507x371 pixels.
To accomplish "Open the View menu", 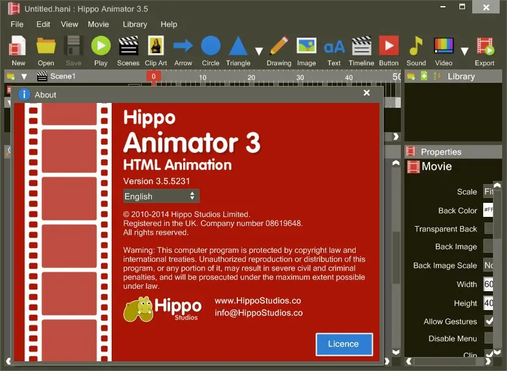I will [69, 24].
